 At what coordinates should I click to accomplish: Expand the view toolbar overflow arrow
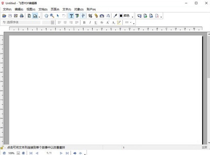[x=39, y=17]
